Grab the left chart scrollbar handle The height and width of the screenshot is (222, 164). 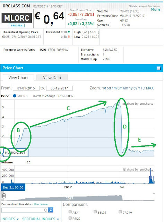coord(4,196)
